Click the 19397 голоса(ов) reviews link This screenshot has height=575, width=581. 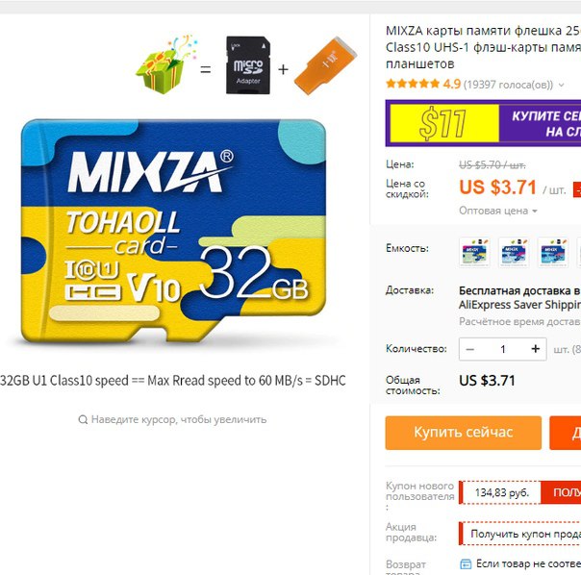pos(508,85)
